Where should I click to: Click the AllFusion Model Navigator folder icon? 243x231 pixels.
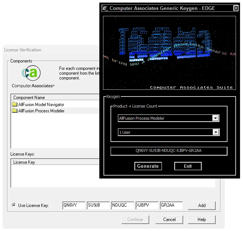tap(15, 105)
